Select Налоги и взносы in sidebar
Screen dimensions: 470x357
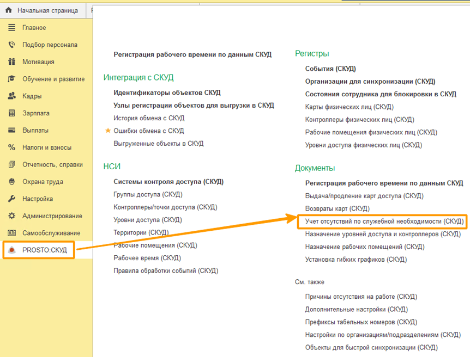click(46, 147)
